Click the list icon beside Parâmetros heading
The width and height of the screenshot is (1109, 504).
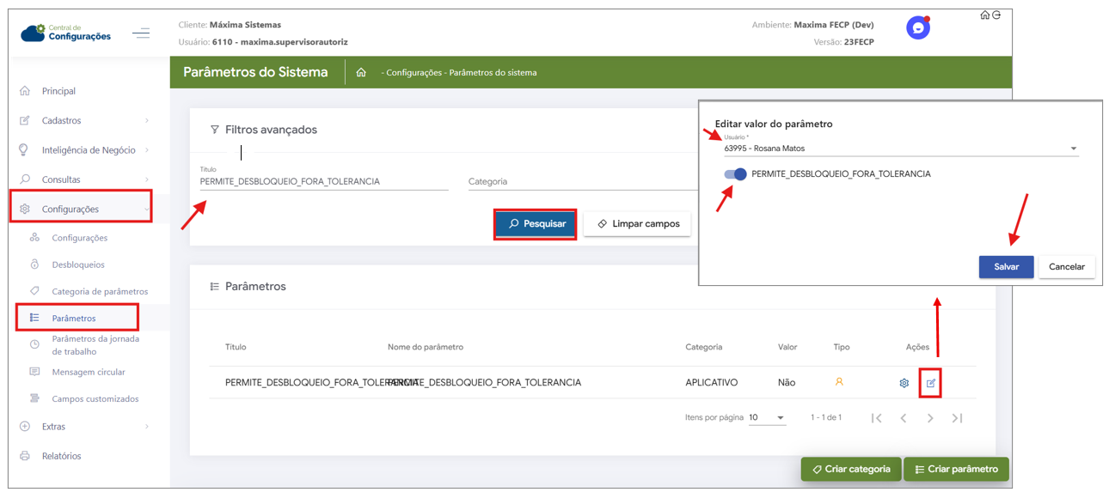(x=215, y=286)
